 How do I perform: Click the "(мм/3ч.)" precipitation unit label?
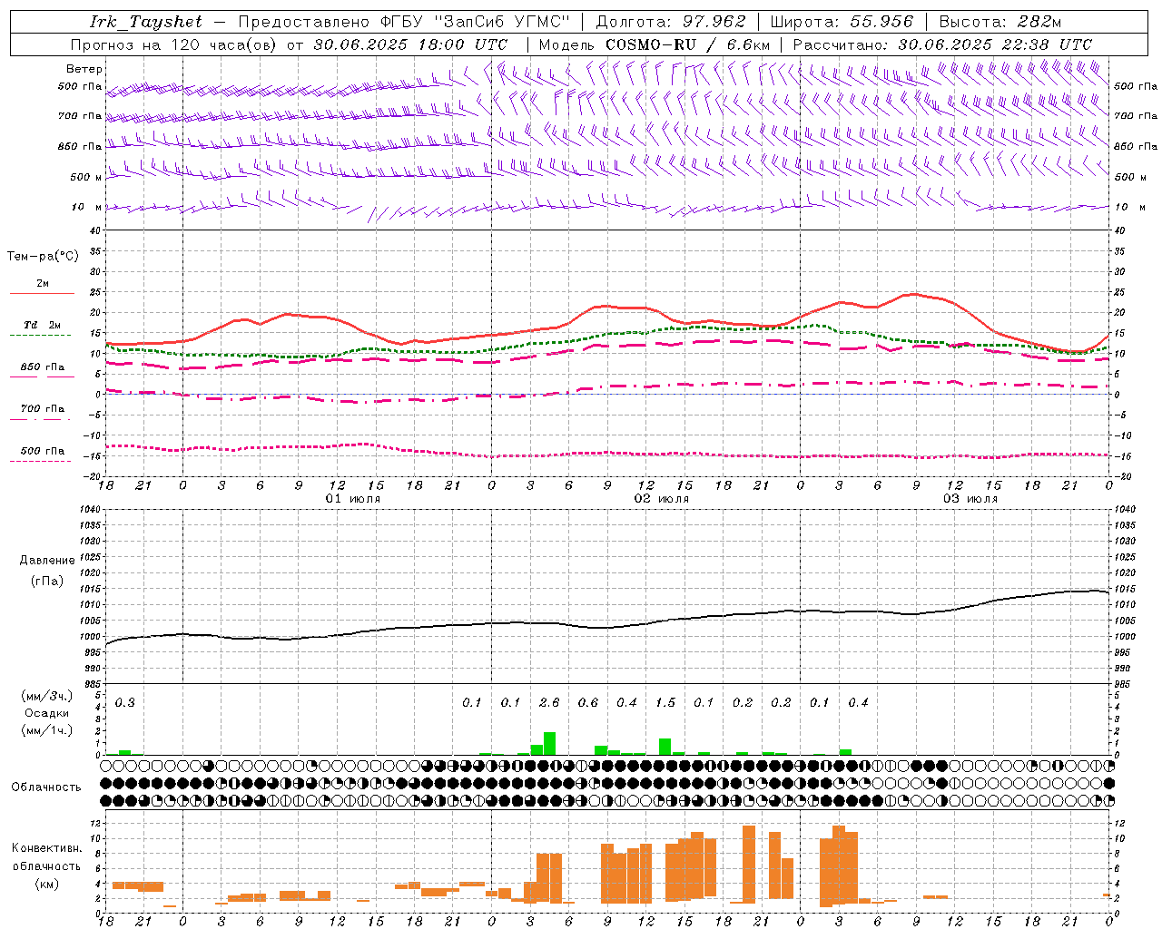(x=47, y=697)
